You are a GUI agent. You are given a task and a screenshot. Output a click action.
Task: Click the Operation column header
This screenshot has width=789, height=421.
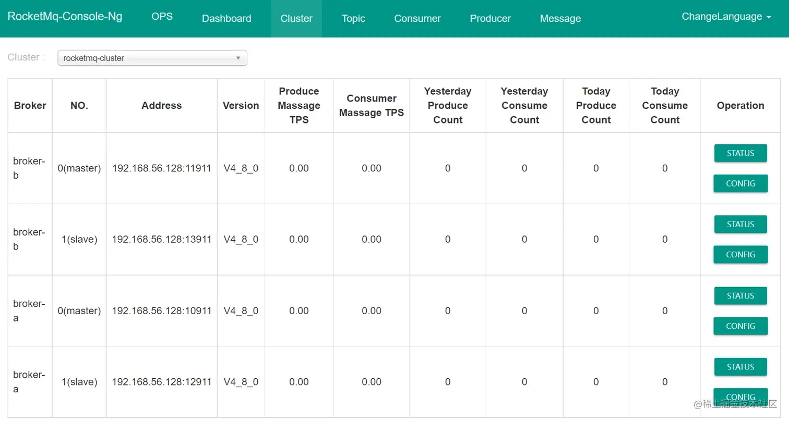[x=740, y=105]
